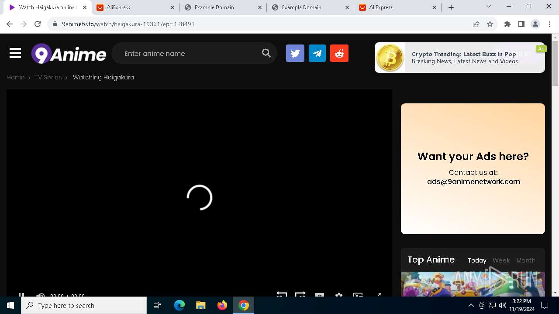559x314 pixels.
Task: Share this page icon in address bar
Action: point(476,24)
